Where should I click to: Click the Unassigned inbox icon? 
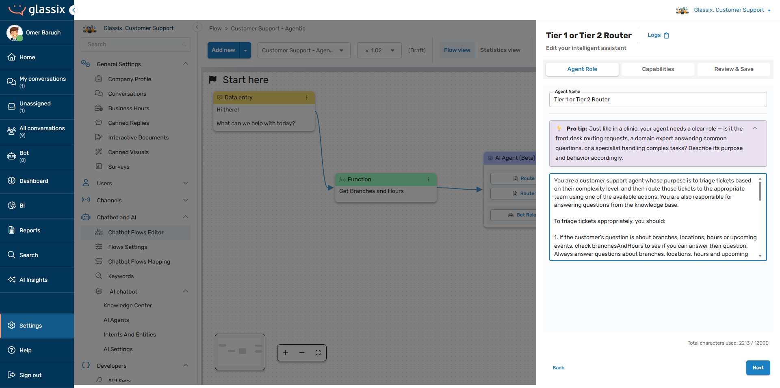pos(11,107)
